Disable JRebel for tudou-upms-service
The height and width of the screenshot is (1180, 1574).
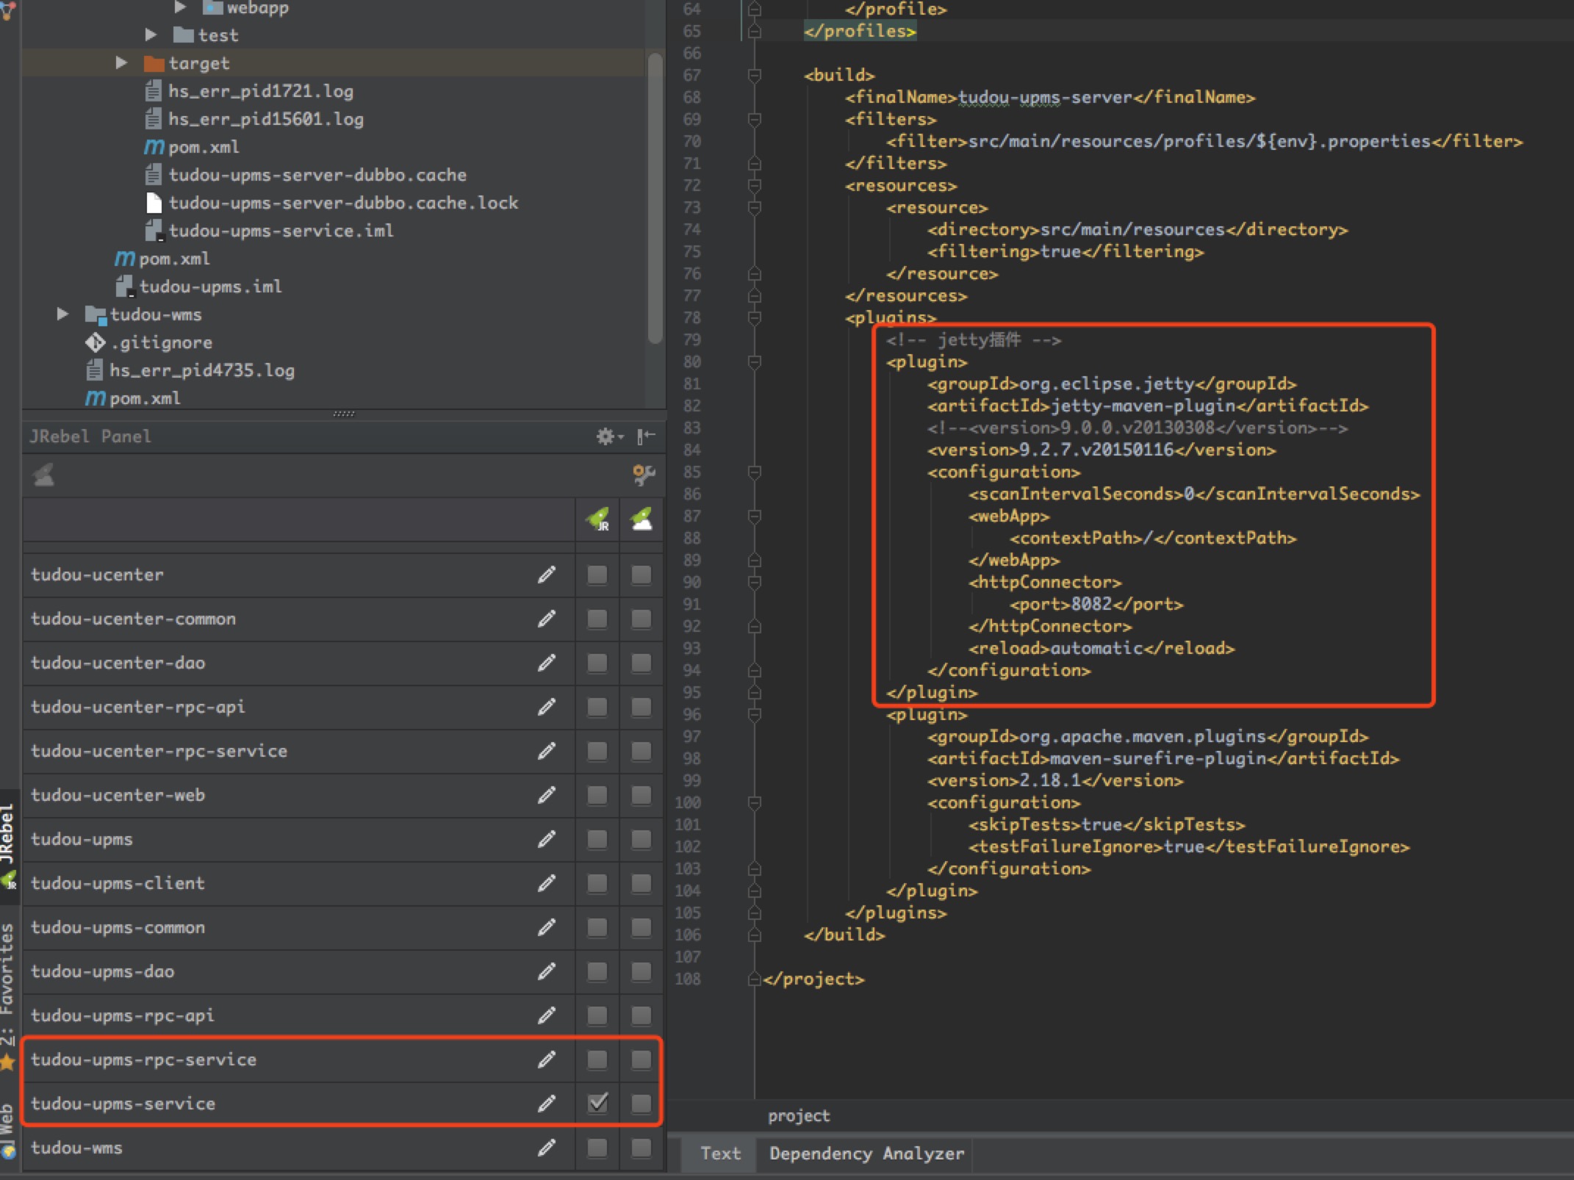597,1103
